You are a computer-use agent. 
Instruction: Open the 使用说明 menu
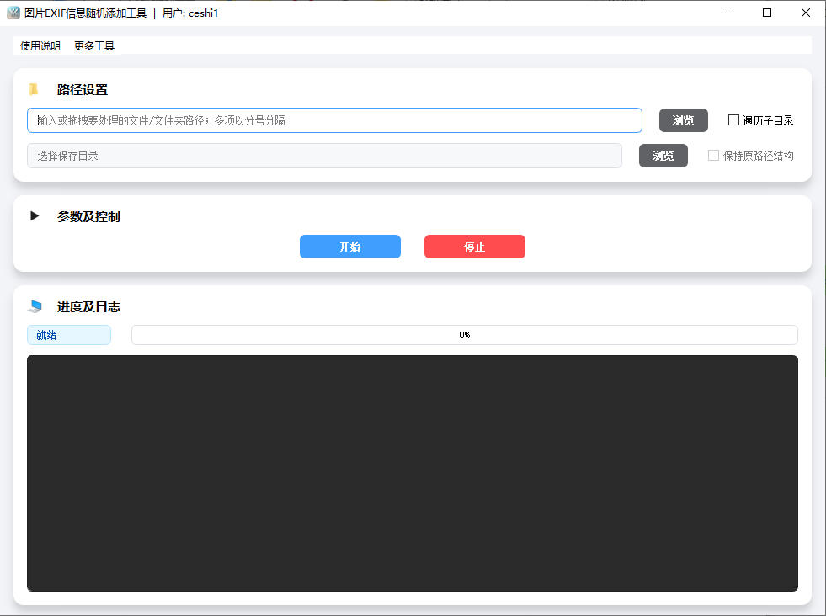tap(40, 46)
